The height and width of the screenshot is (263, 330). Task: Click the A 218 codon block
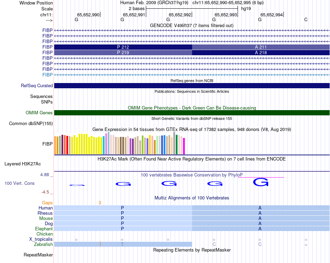(261, 52)
